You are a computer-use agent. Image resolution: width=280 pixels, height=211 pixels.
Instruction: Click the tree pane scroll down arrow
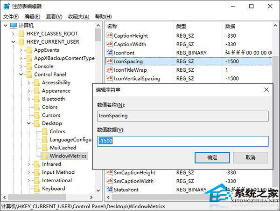pyautogui.click(x=98, y=191)
